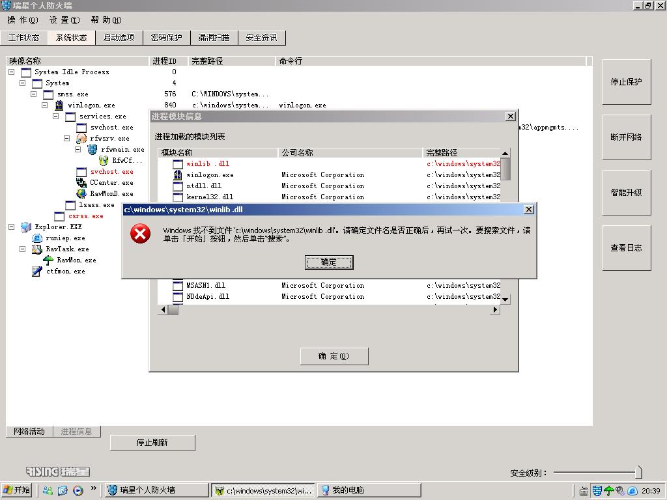Open the 操作(O) menu
Viewport: 667px width, 500px height.
[x=23, y=20]
